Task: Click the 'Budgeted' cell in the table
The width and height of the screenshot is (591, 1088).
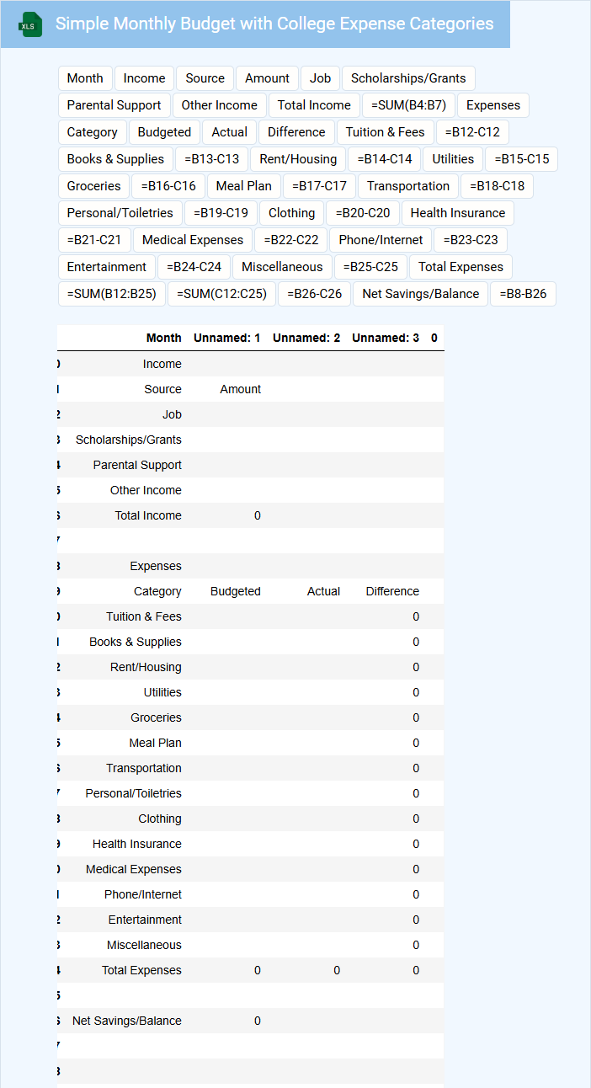Action: pos(236,591)
